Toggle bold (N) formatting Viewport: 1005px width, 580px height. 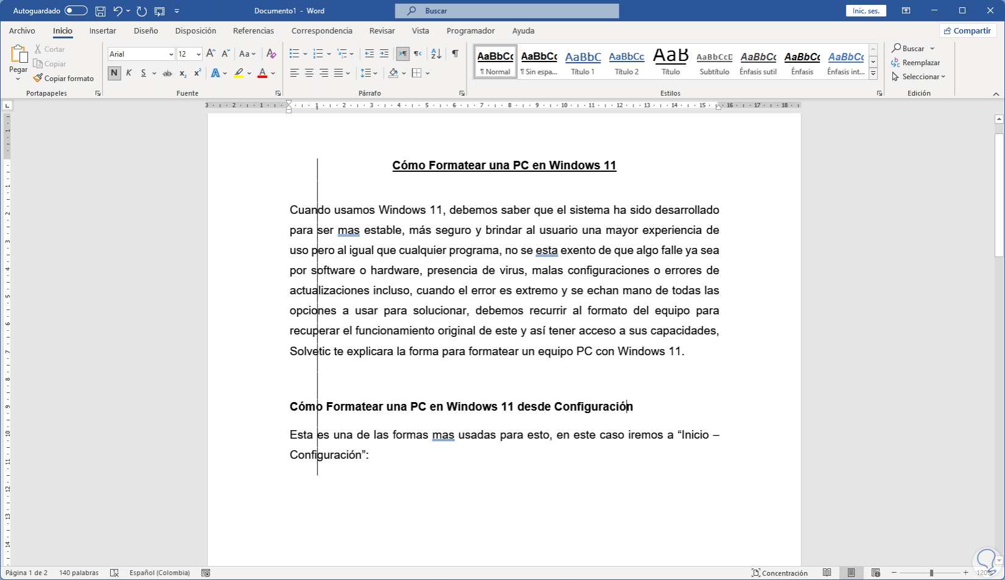point(114,73)
